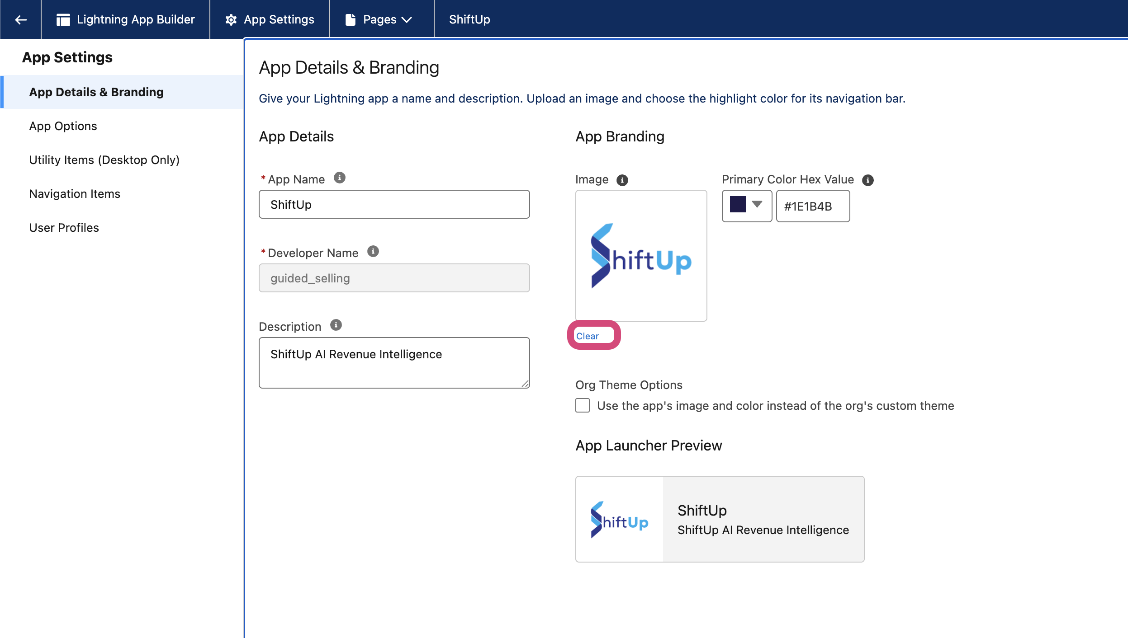This screenshot has height=638, width=1128.
Task: Click the App Name input field
Action: (394, 205)
